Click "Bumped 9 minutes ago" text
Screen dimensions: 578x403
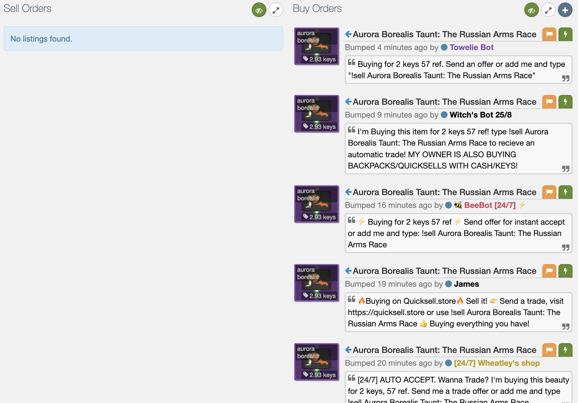point(386,115)
